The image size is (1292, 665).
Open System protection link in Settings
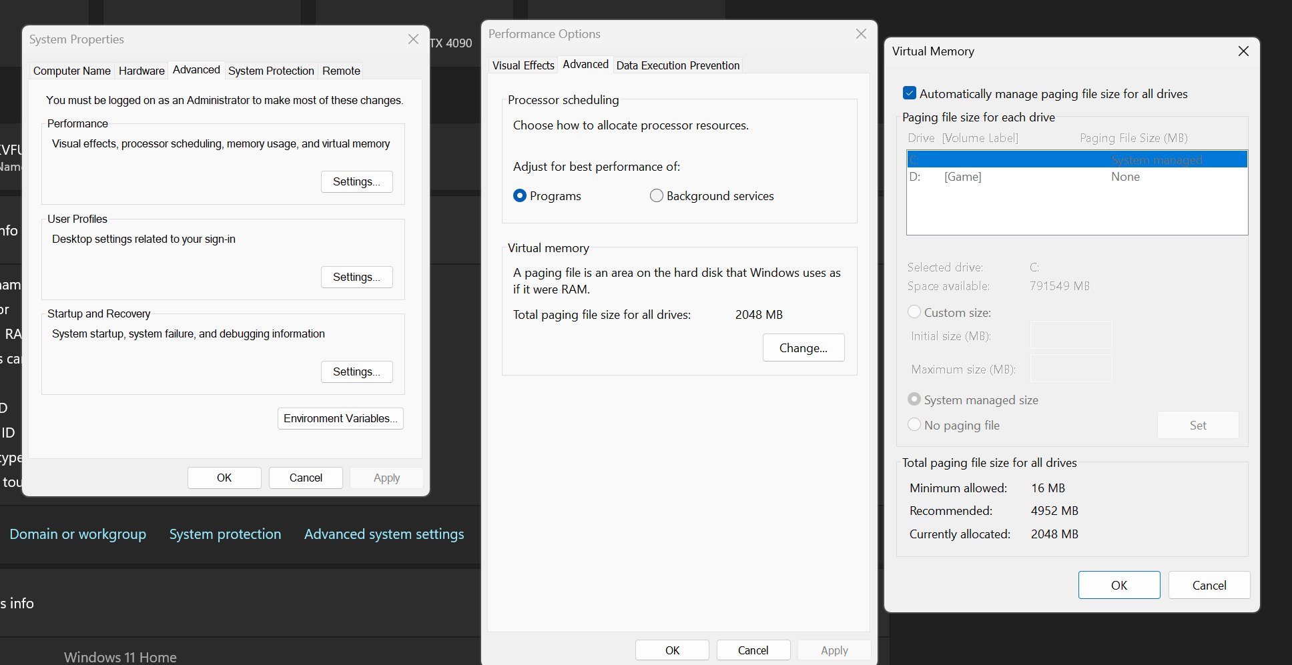coord(226,534)
